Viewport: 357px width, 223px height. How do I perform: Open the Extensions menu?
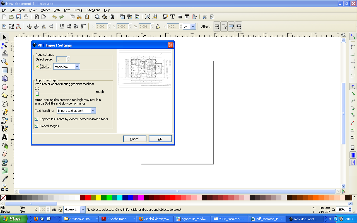tap(93, 10)
